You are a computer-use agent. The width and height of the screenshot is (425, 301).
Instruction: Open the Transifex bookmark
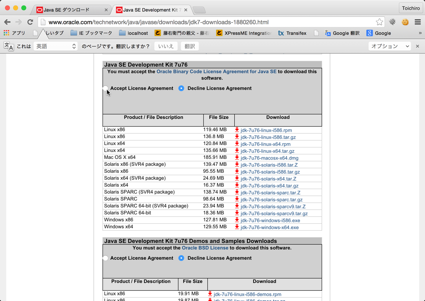(x=292, y=33)
